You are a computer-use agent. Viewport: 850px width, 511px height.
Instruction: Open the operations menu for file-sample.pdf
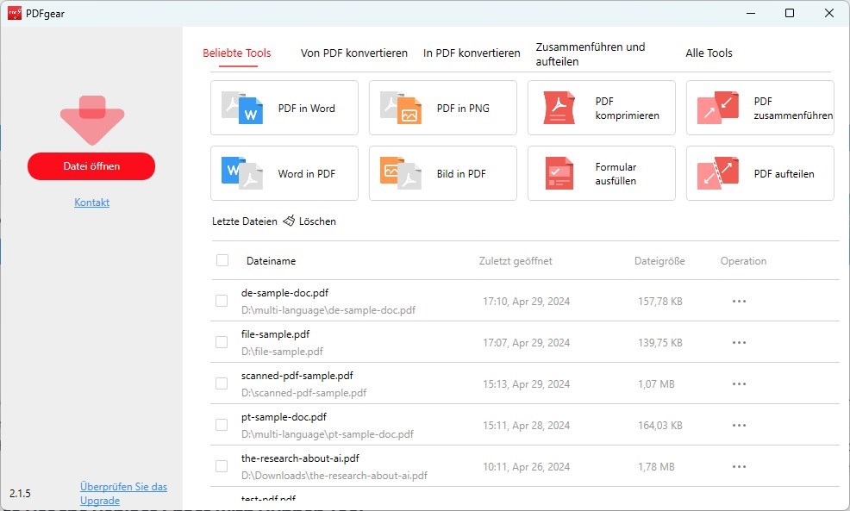click(738, 341)
